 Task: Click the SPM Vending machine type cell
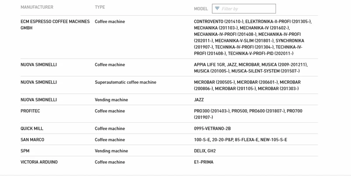(x=111, y=151)
